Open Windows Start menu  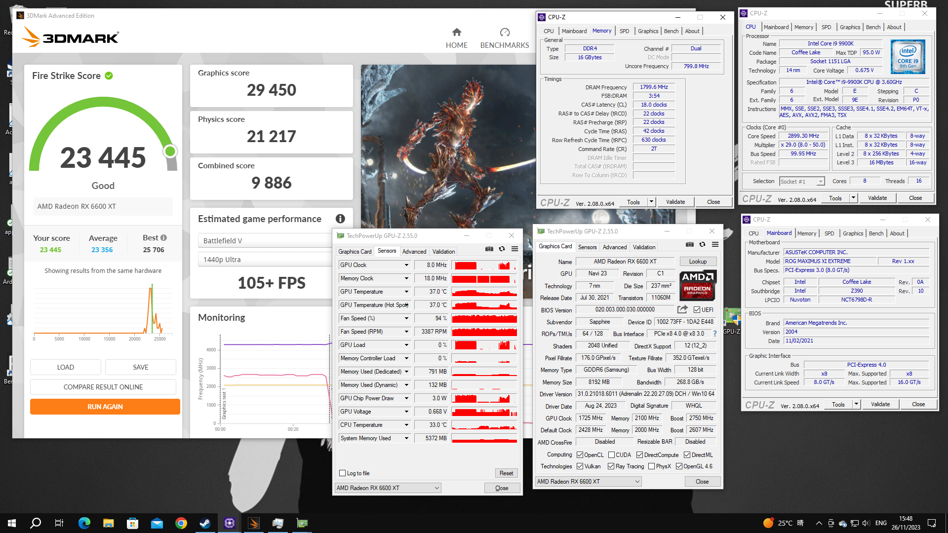(x=12, y=523)
